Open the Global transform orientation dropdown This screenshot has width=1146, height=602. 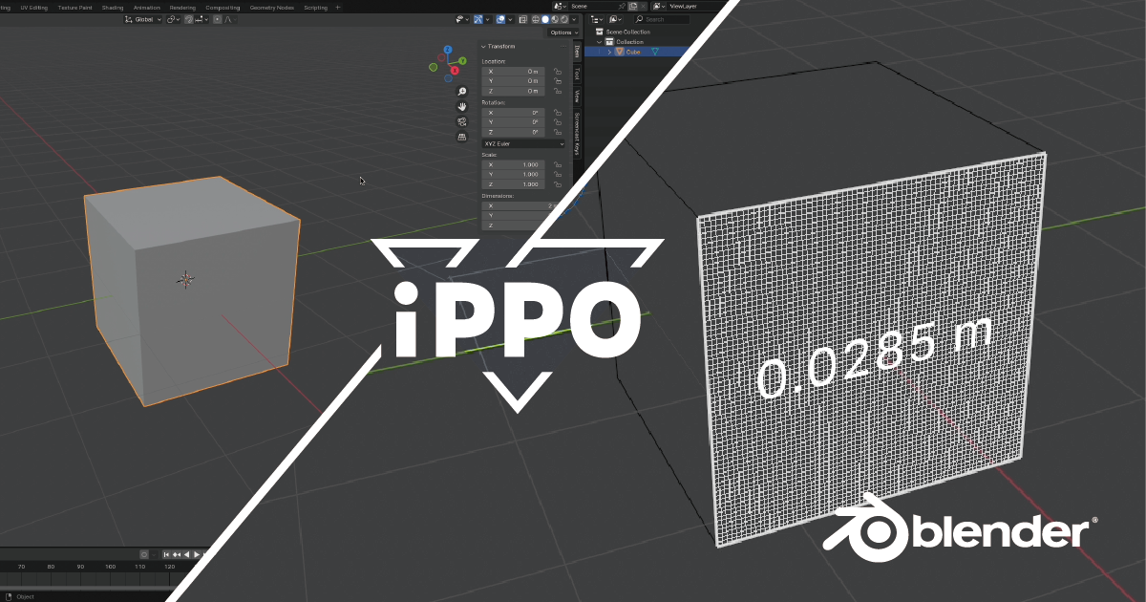[143, 19]
